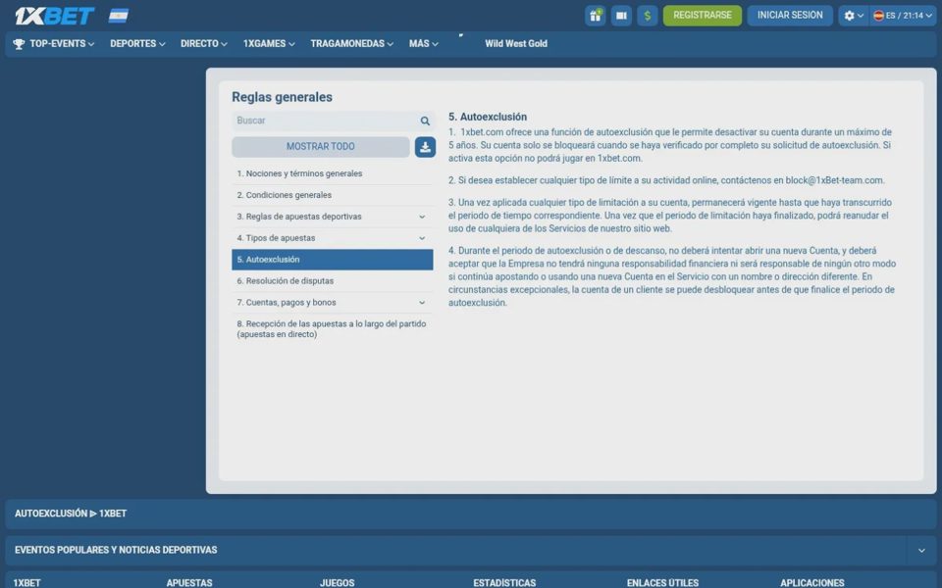Click the JUEGOS footer heading
The image size is (942, 588).
point(337,582)
